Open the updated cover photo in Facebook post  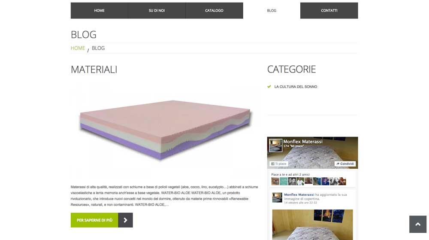click(312, 225)
